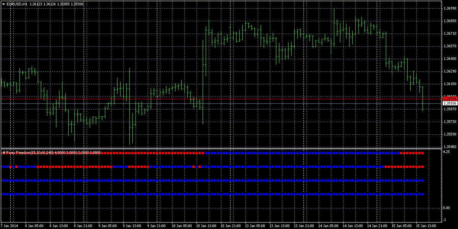Click the 8 Jan 13:00 time label
Image resolution: width=458 pixels, height=229 pixels.
click(x=58, y=226)
